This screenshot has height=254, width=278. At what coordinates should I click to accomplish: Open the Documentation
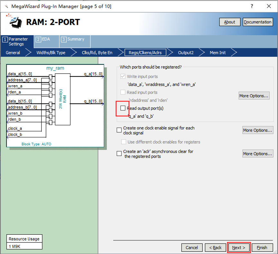pos(257,22)
